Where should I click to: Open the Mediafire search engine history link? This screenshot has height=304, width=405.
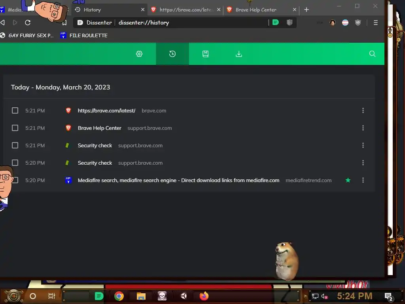click(178, 180)
